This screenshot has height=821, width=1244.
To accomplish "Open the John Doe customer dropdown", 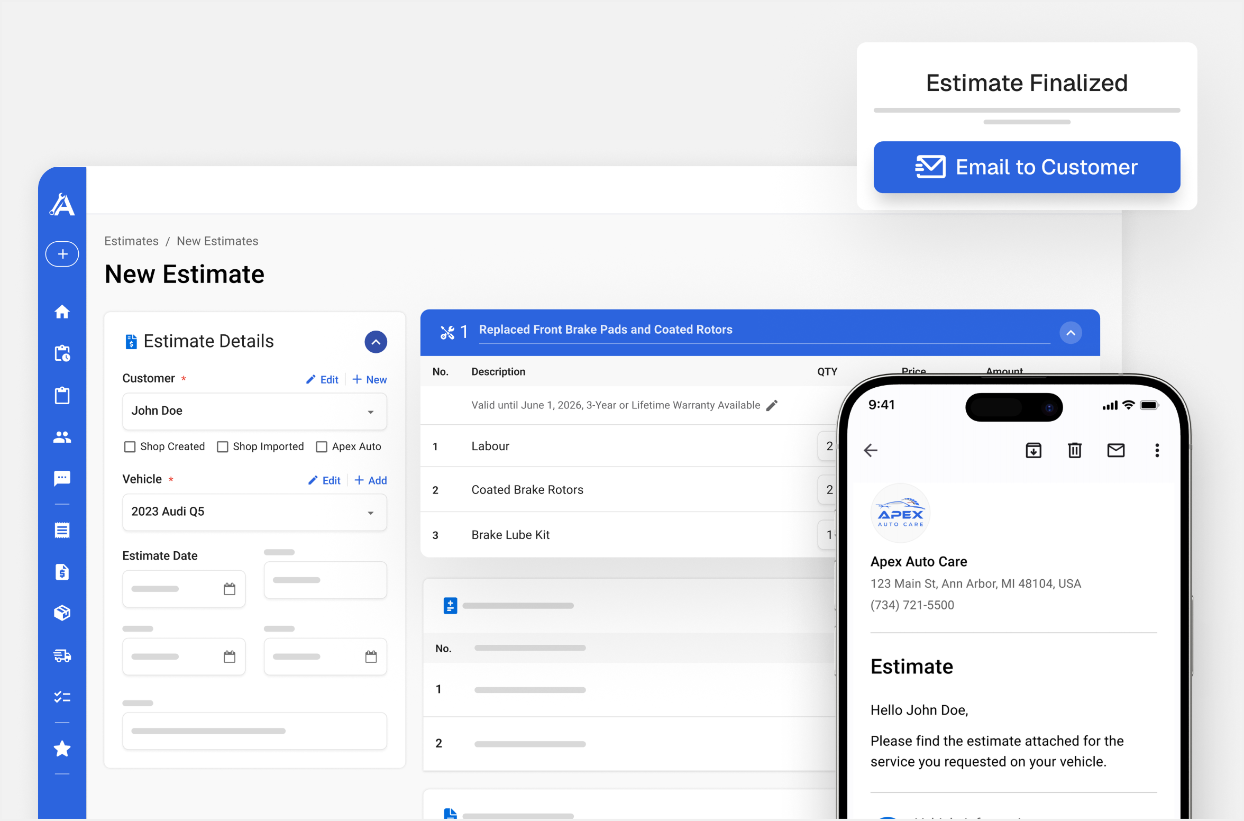I will coord(254,411).
